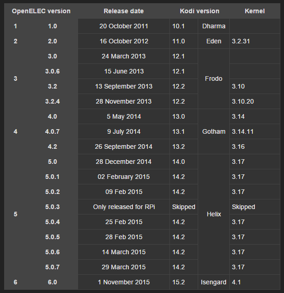284x293 pixels.
Task: Click the Only released for RPi cell
Action: 124,207
